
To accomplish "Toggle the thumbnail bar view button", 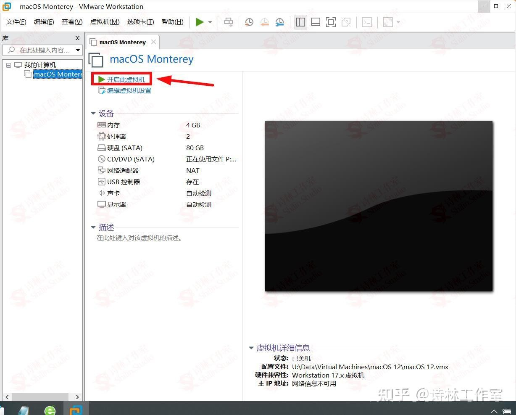I will click(x=316, y=22).
